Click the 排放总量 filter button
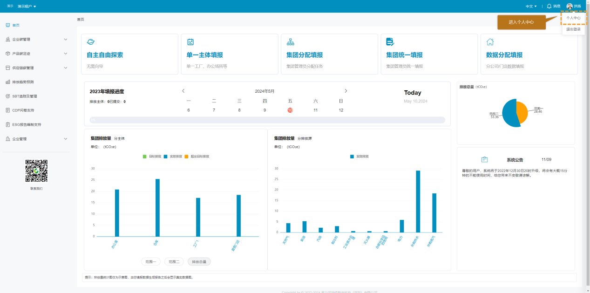The height and width of the screenshot is (293, 590). click(199, 262)
